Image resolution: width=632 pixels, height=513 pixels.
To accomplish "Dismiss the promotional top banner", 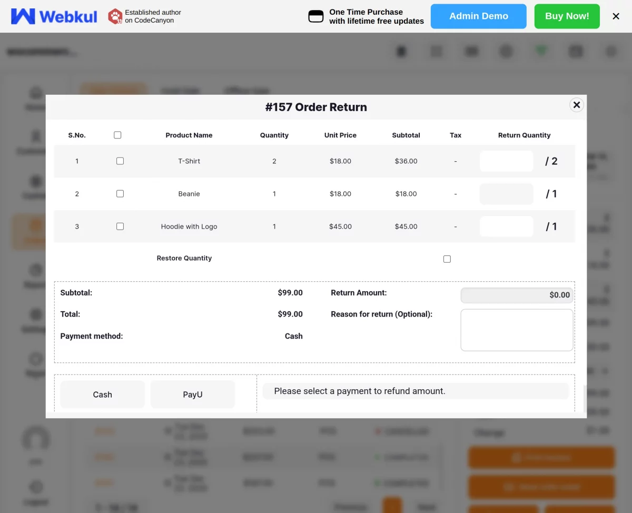I will tap(616, 16).
